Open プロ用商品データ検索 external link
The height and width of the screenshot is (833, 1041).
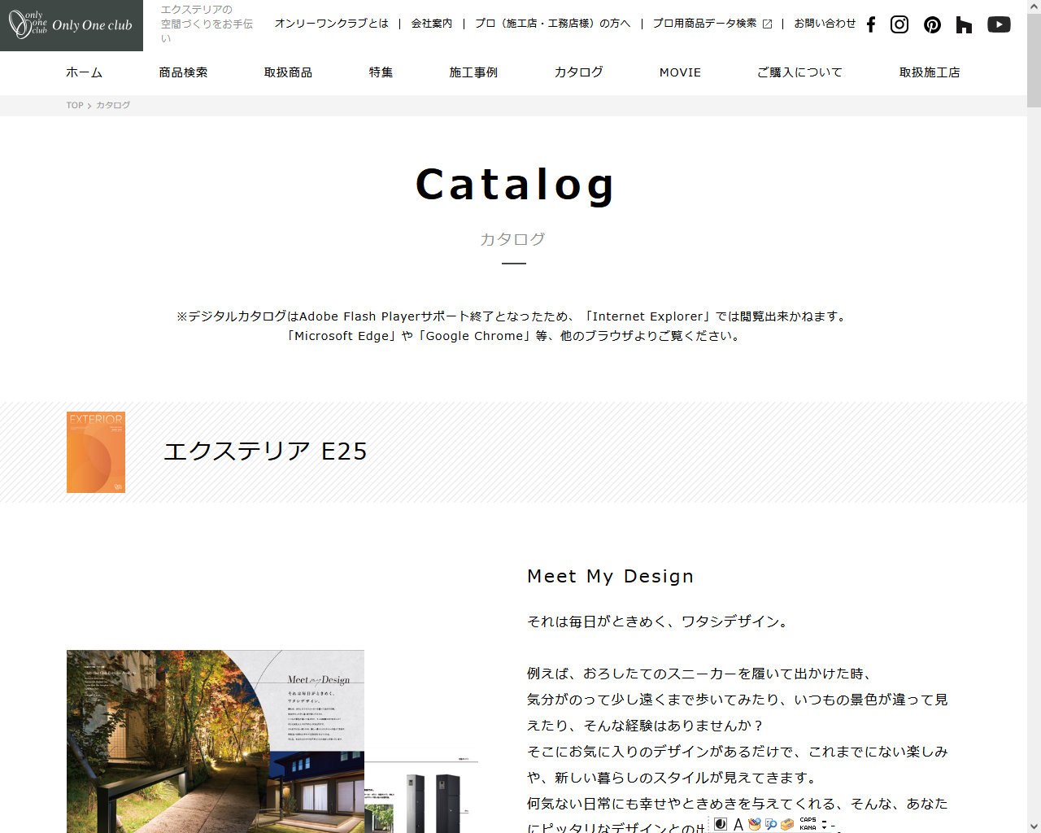click(x=712, y=24)
